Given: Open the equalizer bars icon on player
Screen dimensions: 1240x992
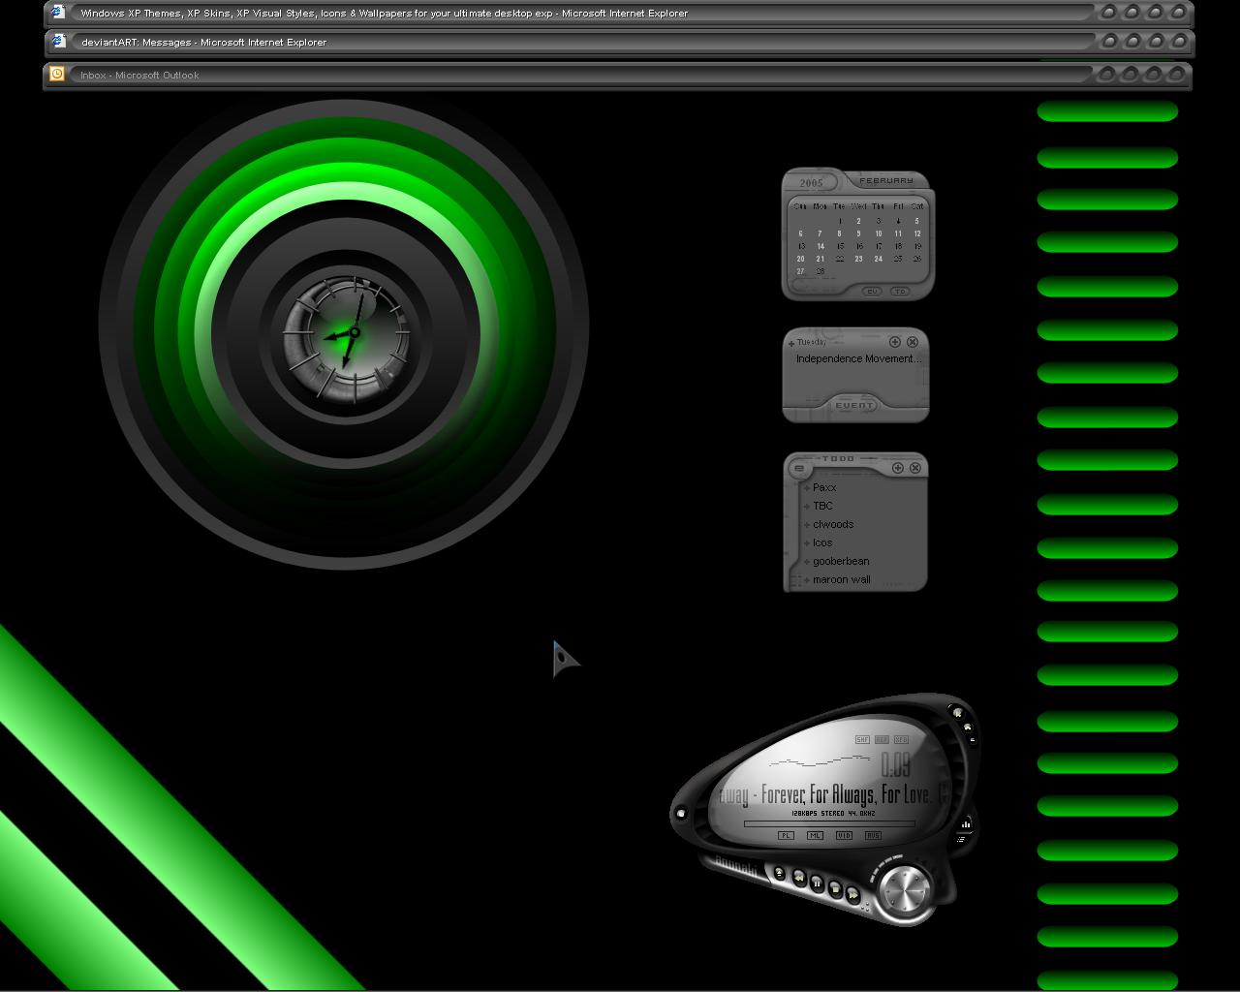Looking at the screenshot, I should pyautogui.click(x=966, y=824).
